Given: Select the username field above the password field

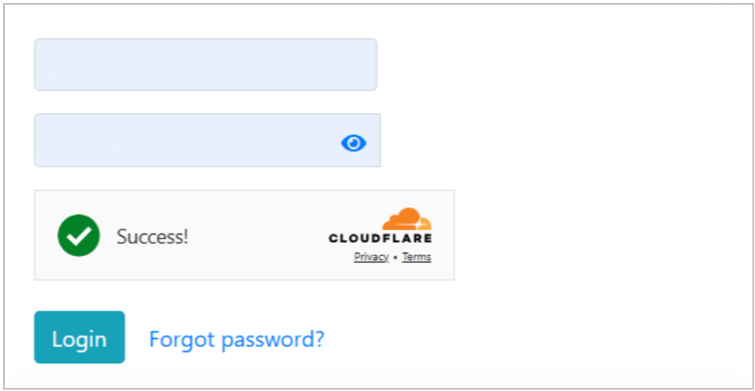Looking at the screenshot, I should [205, 65].
